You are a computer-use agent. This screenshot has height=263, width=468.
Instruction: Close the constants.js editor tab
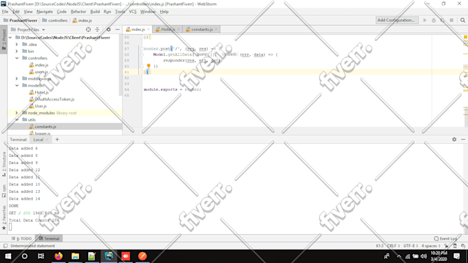click(x=216, y=29)
